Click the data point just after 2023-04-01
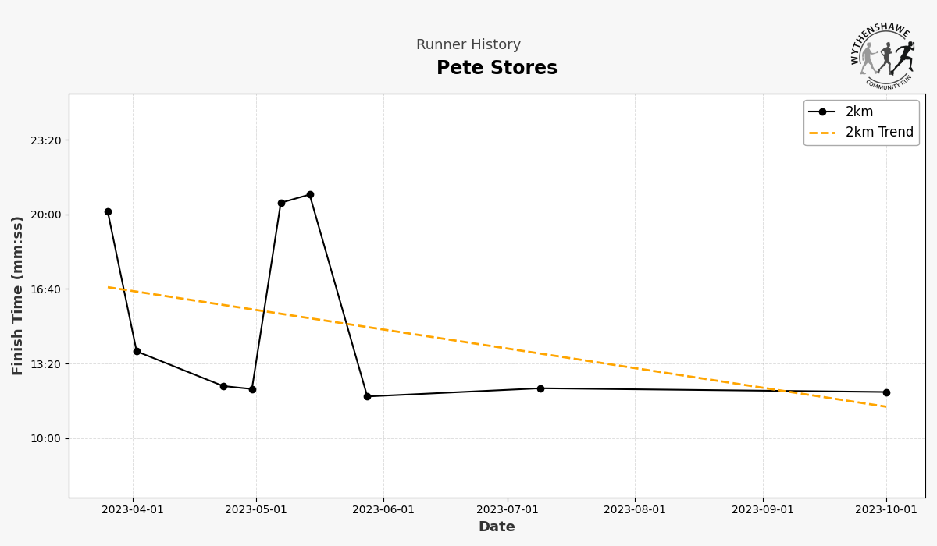Screen dimensions: 937x546 pyautogui.click(x=137, y=351)
